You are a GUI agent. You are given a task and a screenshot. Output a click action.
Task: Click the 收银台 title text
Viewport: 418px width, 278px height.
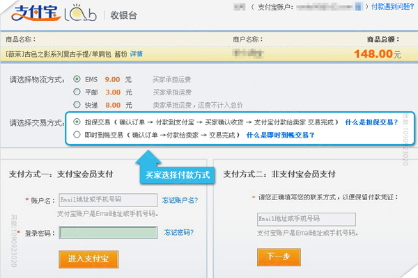click(123, 15)
